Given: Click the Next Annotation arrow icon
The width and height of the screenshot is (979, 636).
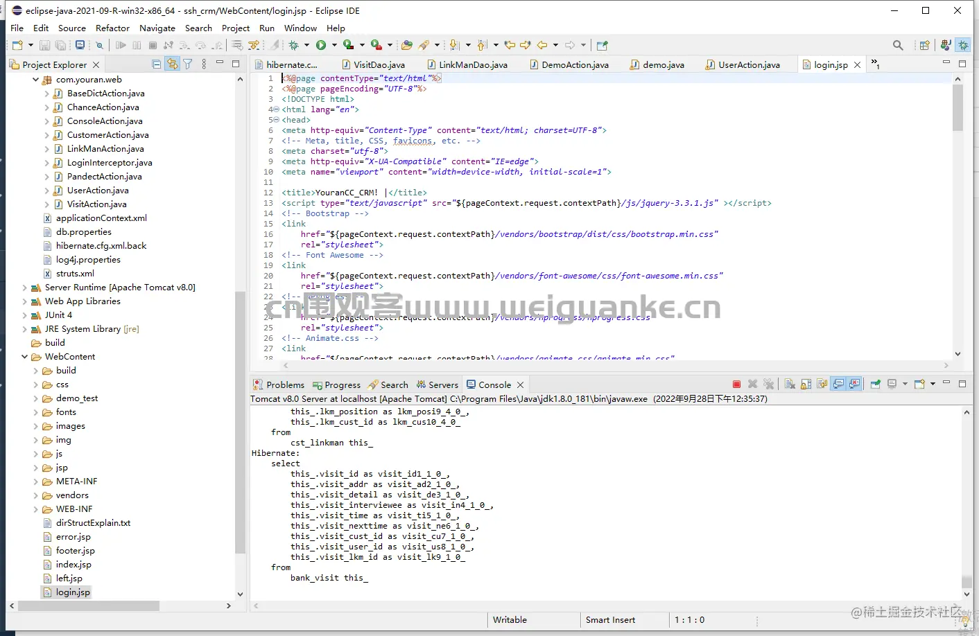Looking at the screenshot, I should [454, 45].
